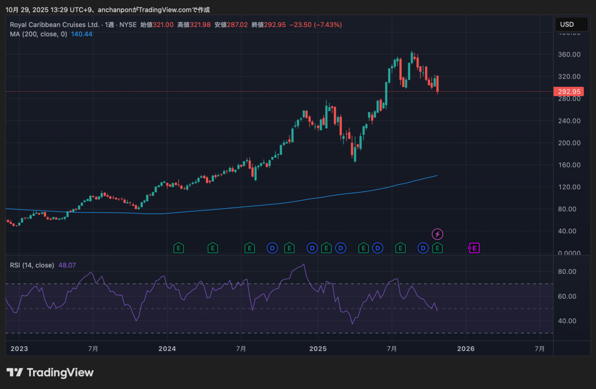Click the red 292.95 current price label

[569, 92]
